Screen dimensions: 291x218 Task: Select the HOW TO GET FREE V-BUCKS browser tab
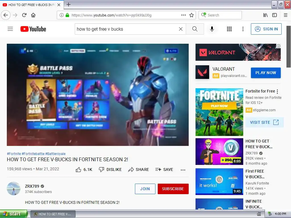click(32, 5)
